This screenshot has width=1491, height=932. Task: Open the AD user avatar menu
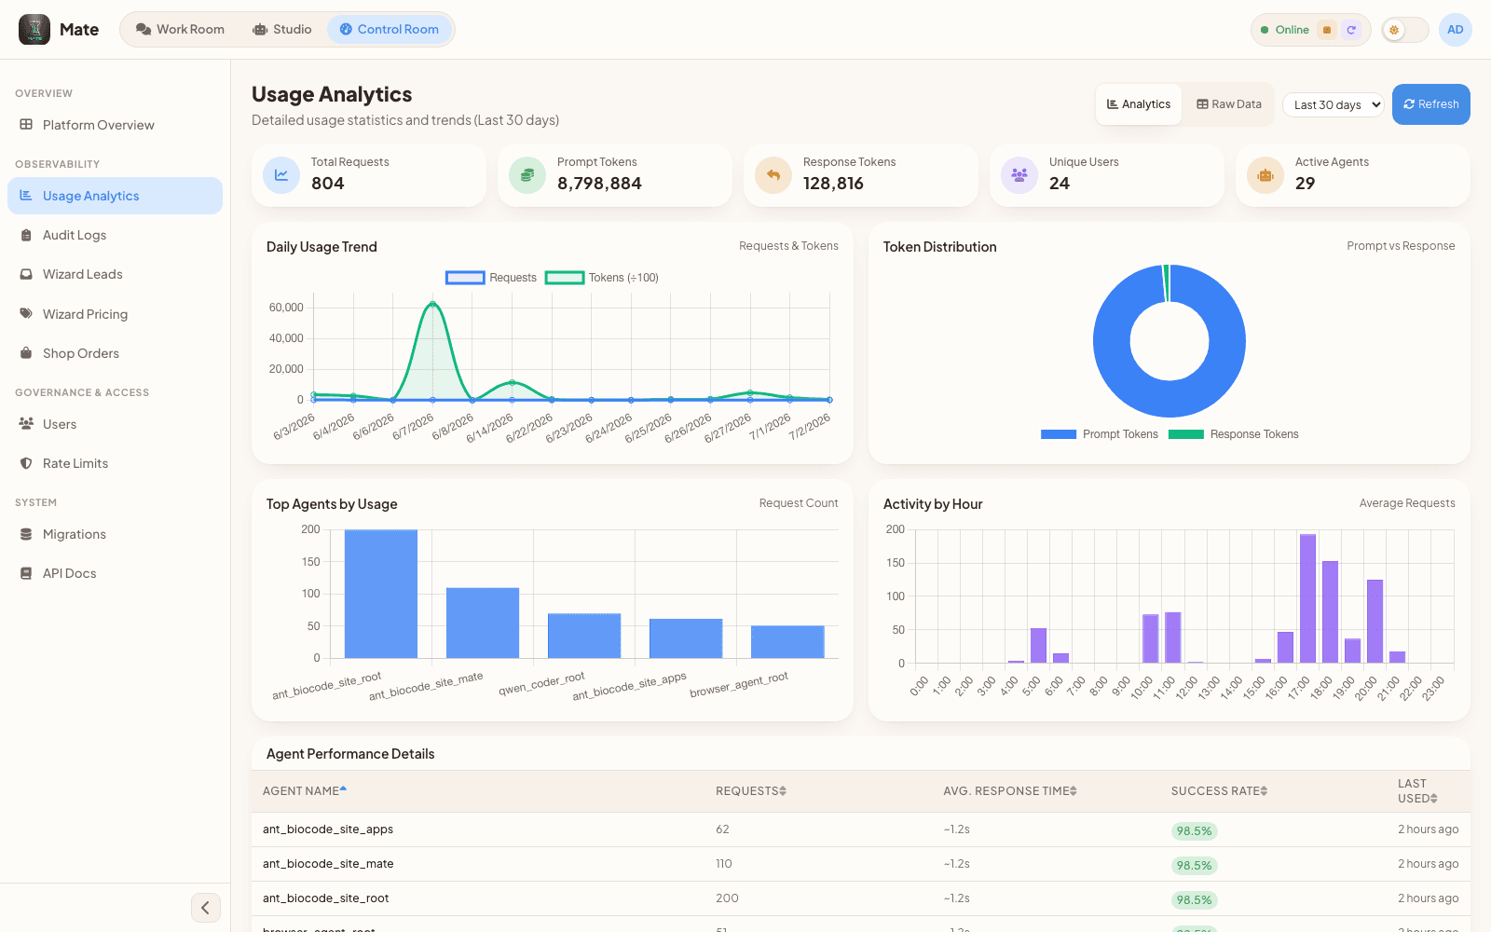tap(1455, 30)
